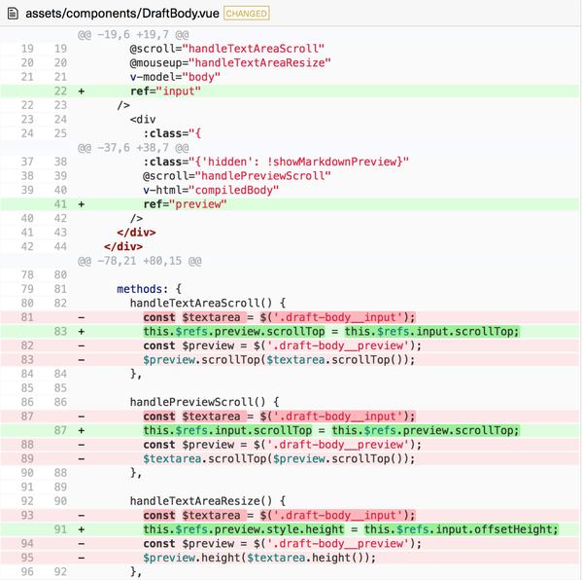583x580 pixels.
Task: Click removed line 88 const $preview
Action: (x=290, y=445)
